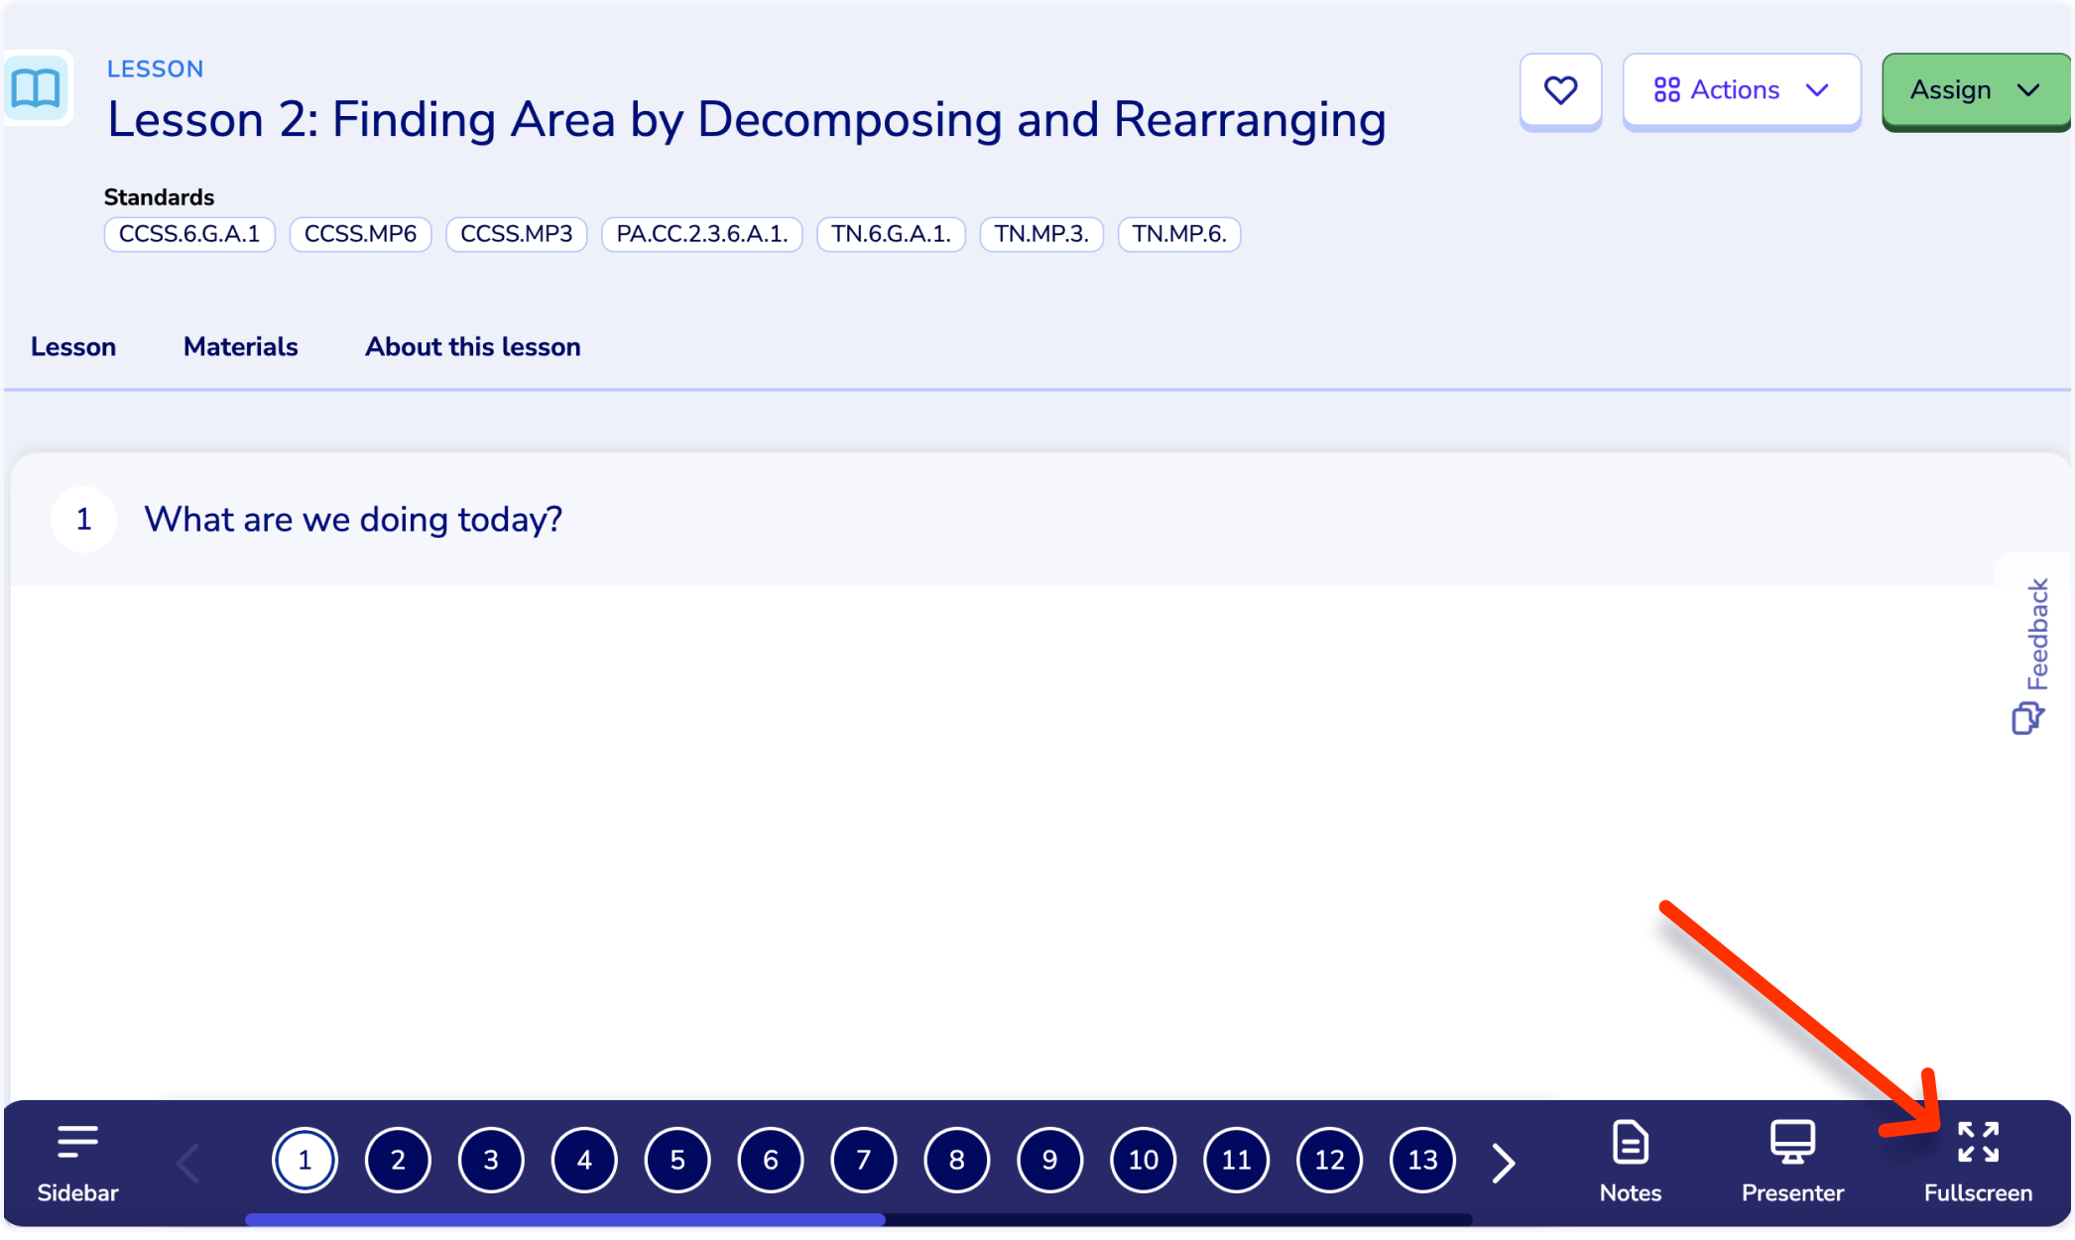Jump to slide 7
Screen dimensions: 2075x1240
[863, 1160]
